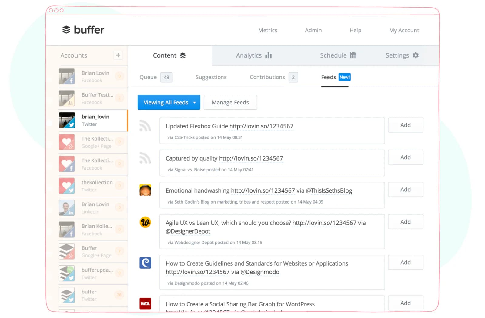Open the Contributions sub-tab
Image resolution: width=485 pixels, height=318 pixels.
coord(274,77)
